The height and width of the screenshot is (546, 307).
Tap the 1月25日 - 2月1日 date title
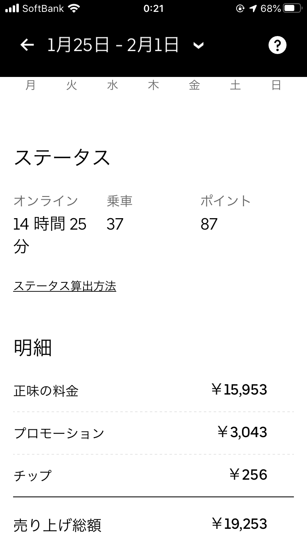[x=113, y=45]
